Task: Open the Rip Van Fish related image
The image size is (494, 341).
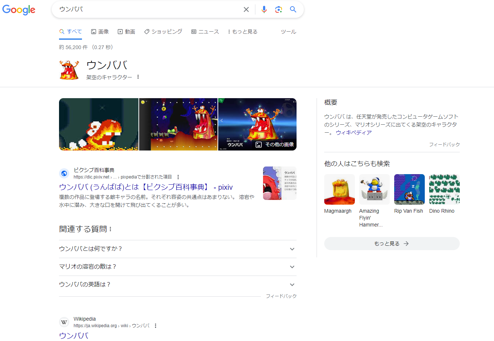Action: [409, 189]
